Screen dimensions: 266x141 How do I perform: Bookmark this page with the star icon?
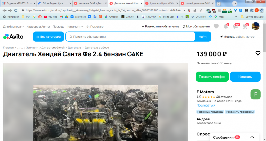201,10
